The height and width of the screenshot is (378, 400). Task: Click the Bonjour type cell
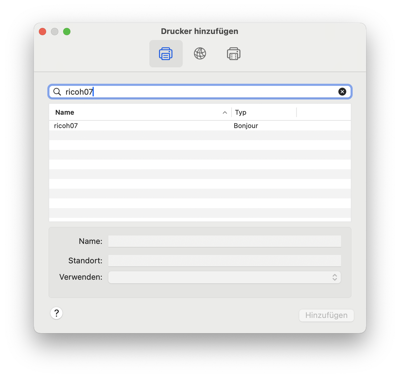coord(246,126)
